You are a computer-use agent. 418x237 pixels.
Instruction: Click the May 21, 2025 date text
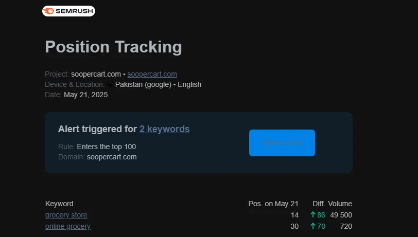pyautogui.click(x=85, y=95)
